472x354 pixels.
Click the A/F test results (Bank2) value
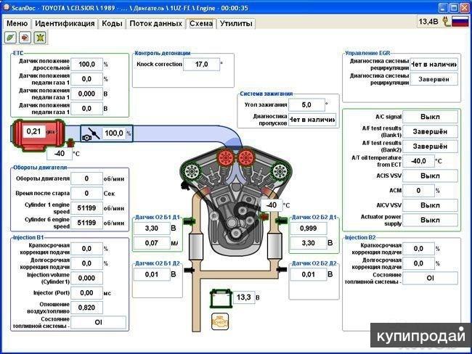click(x=430, y=147)
